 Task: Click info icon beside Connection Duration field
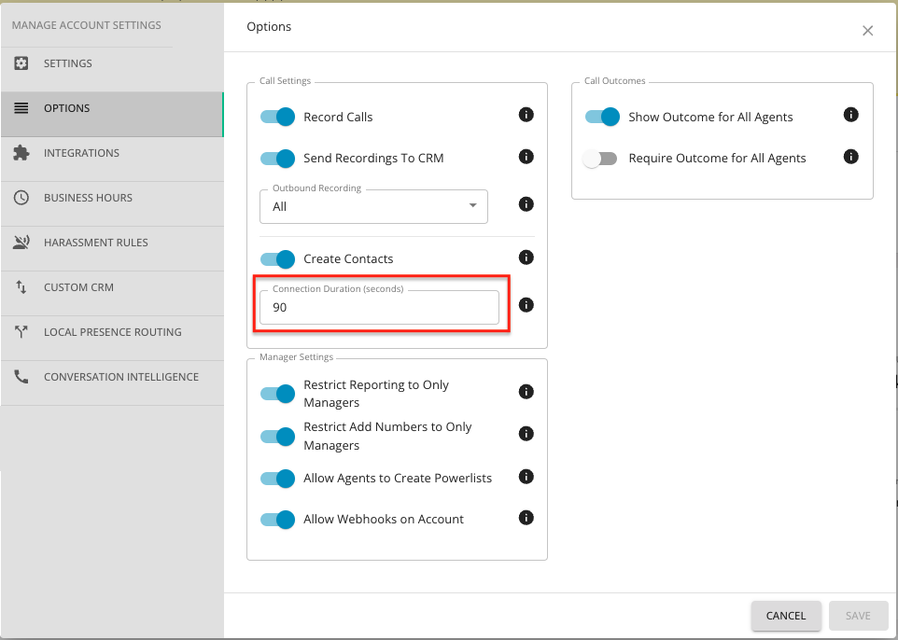click(526, 305)
